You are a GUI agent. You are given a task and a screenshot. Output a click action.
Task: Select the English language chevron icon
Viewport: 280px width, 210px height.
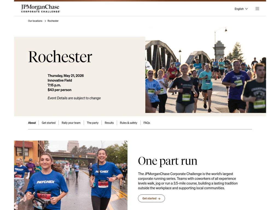click(x=246, y=9)
